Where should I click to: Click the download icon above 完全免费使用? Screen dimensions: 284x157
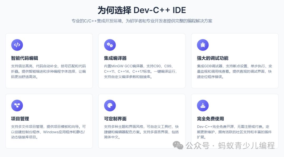coord(203,105)
